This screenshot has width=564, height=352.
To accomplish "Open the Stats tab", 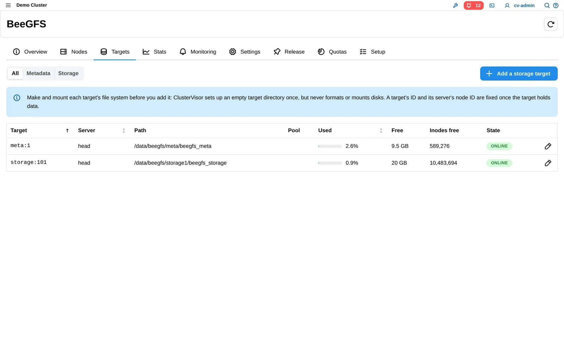I will tap(154, 52).
